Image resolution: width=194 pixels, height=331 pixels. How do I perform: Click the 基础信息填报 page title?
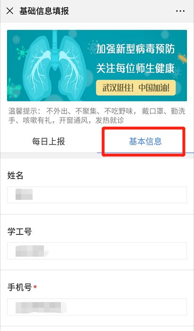44,11
